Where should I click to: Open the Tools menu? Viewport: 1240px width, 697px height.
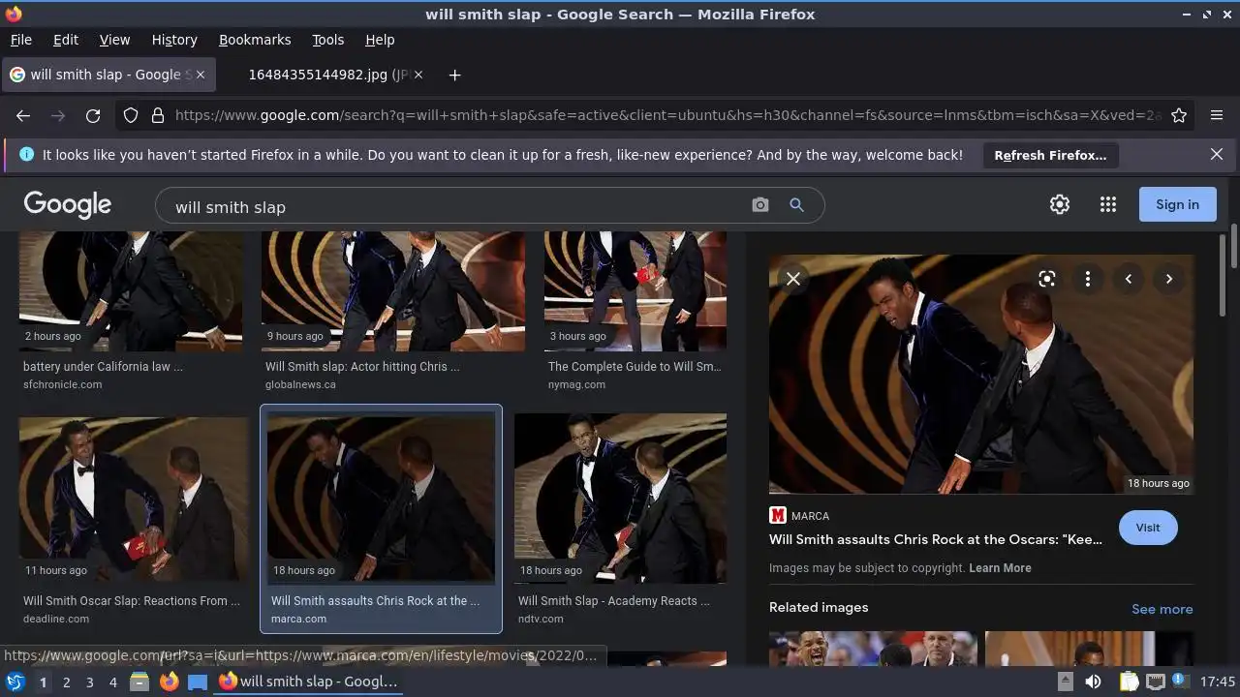pos(327,40)
